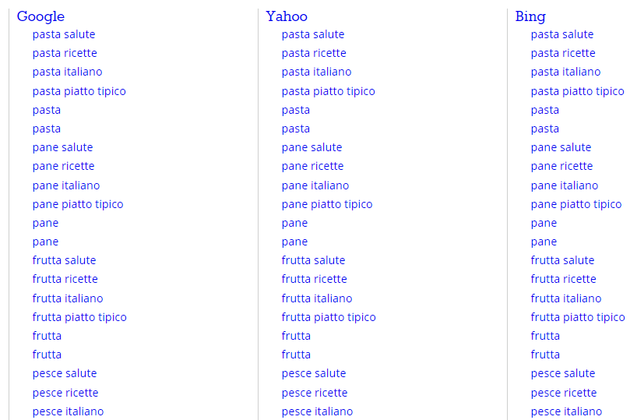Open 'pasta ricette' under Yahoo
This screenshot has width=630, height=420.
point(314,53)
